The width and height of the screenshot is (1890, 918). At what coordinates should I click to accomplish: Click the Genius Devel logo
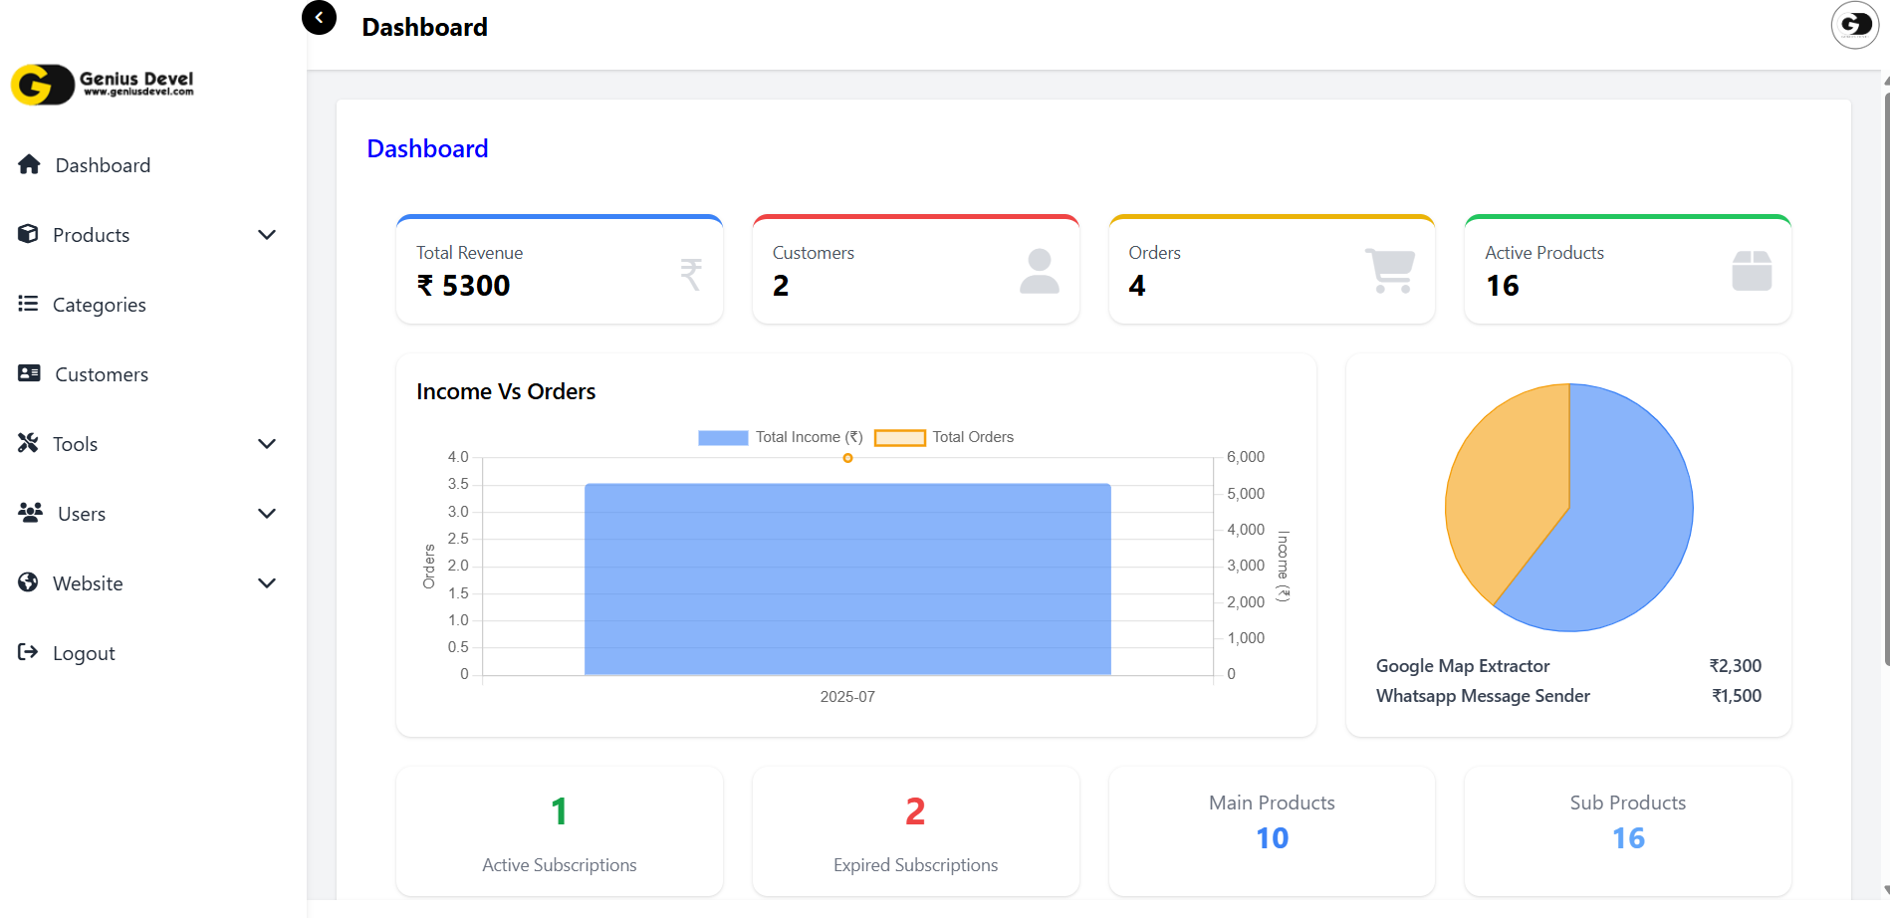click(103, 85)
